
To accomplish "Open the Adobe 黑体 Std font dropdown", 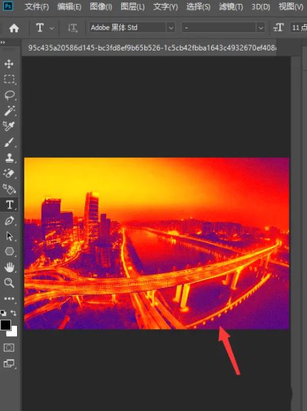I will 133,28.
